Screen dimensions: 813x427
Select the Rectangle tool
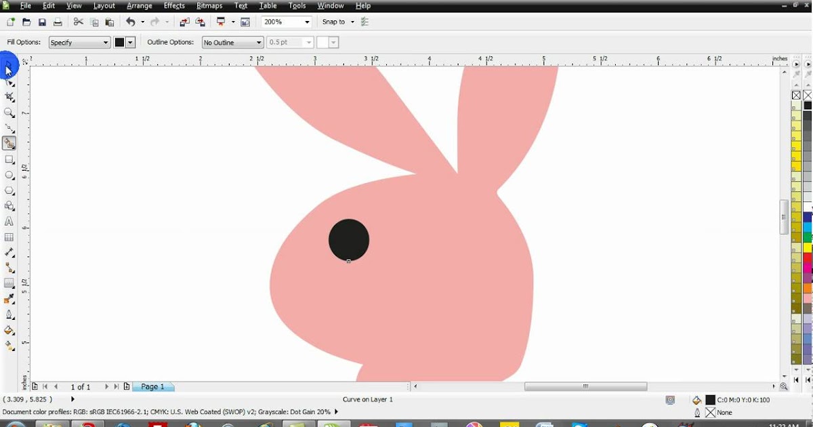[x=9, y=160]
